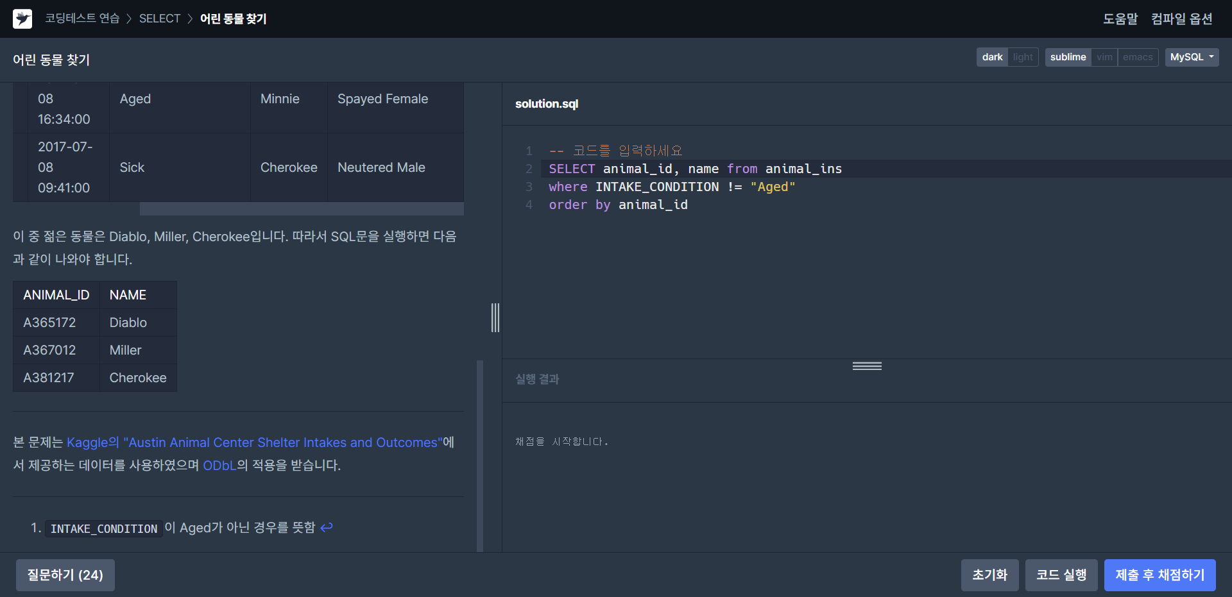Image resolution: width=1232 pixels, height=597 pixels.
Task: Click the 채점을 시작합니다 output message
Action: click(x=561, y=441)
